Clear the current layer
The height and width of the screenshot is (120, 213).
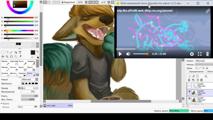(x=197, y=80)
